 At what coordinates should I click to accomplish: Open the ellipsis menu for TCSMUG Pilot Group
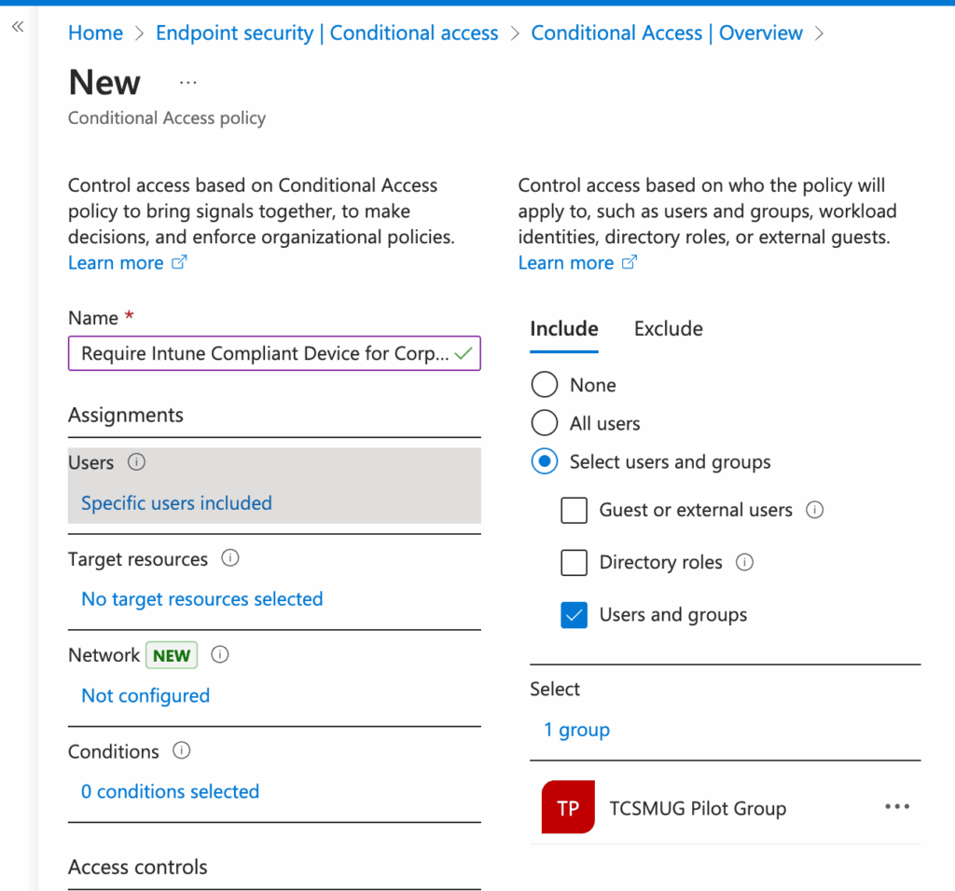(x=896, y=806)
